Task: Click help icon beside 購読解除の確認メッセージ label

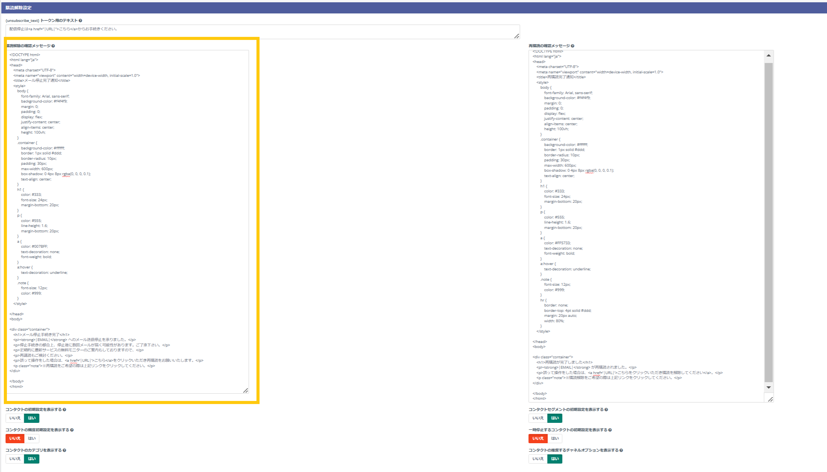Action: pyautogui.click(x=53, y=46)
